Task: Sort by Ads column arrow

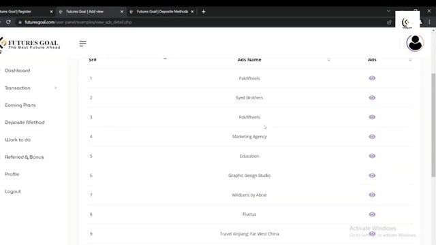Action: point(410,59)
